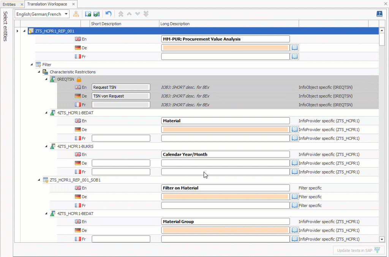Click the highlighted German field under MM-PUR Procurement
The image size is (389, 257).
(225, 47)
